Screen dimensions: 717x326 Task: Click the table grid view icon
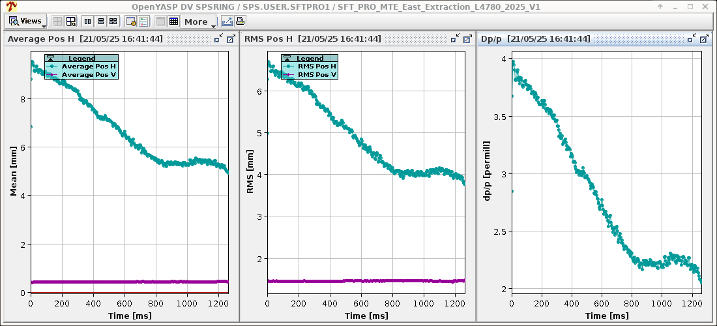click(173, 22)
